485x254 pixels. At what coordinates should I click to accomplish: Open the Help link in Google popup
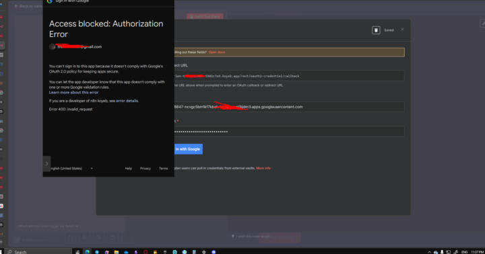pos(129,168)
